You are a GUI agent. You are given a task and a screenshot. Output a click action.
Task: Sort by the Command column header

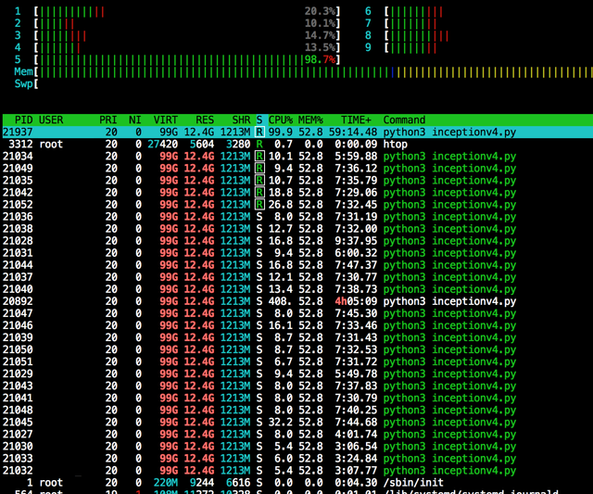click(404, 120)
